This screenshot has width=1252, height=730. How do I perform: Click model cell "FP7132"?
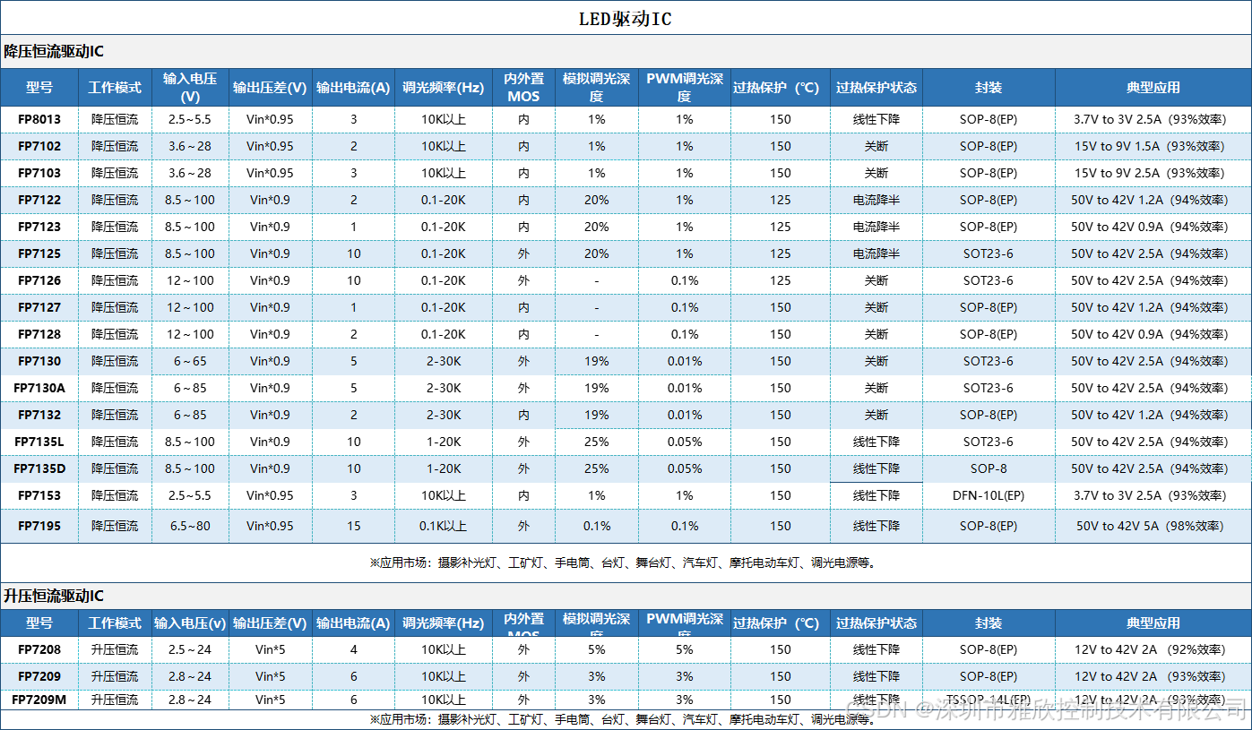coord(39,415)
